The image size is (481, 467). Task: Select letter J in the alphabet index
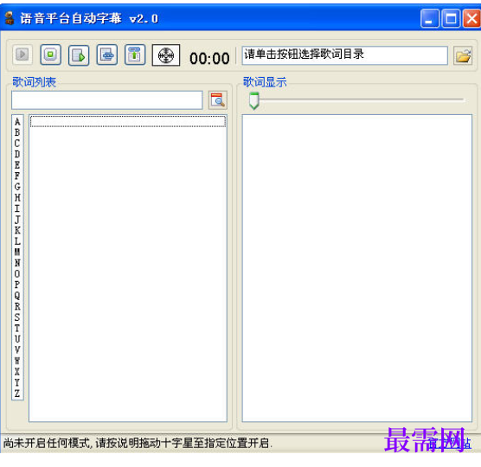coord(17,220)
